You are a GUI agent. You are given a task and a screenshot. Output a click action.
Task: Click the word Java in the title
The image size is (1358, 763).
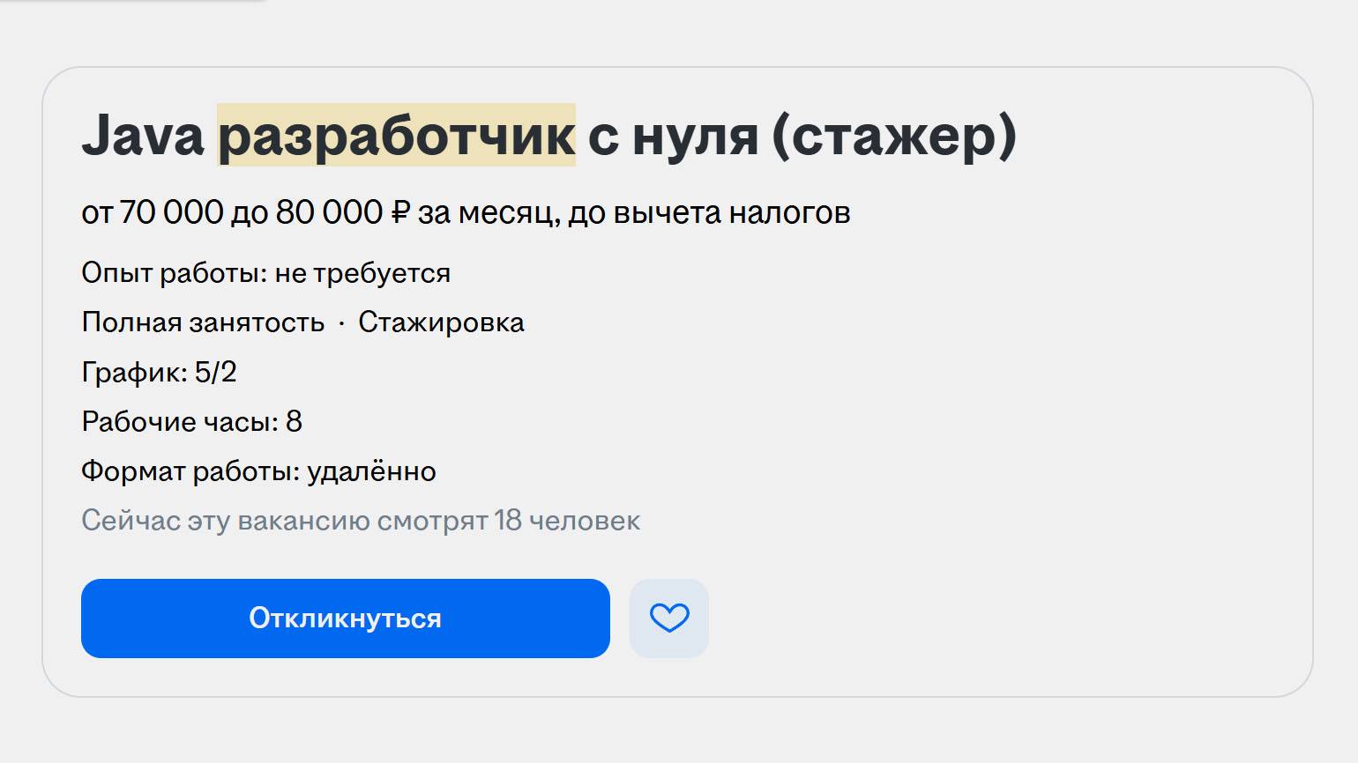143,137
